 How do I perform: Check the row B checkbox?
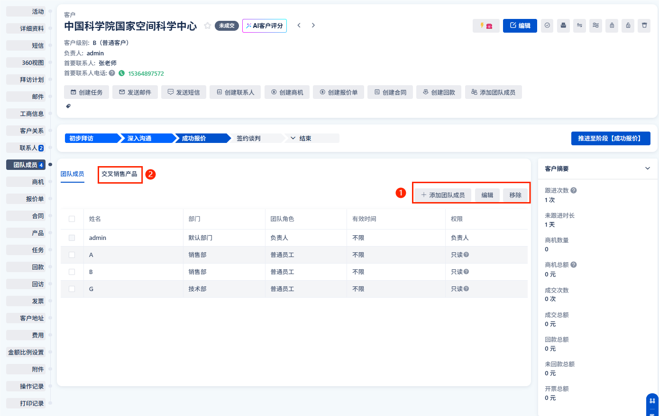(72, 272)
